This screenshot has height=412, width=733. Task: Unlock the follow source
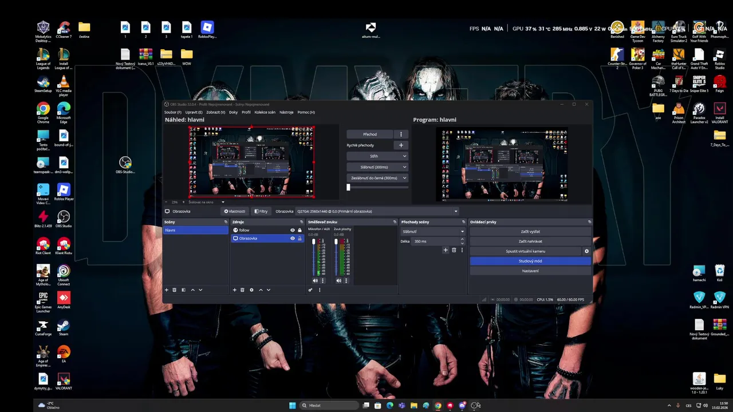[x=299, y=230]
